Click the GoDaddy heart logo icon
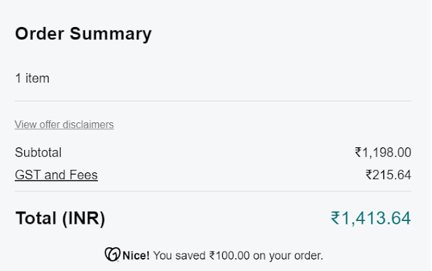 (113, 255)
